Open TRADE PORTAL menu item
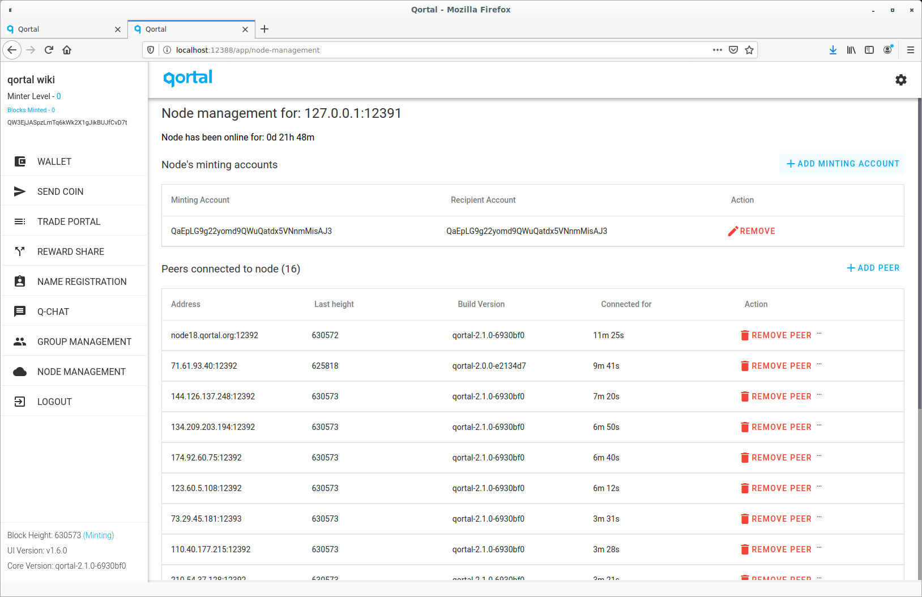The width and height of the screenshot is (922, 597). coord(74,221)
